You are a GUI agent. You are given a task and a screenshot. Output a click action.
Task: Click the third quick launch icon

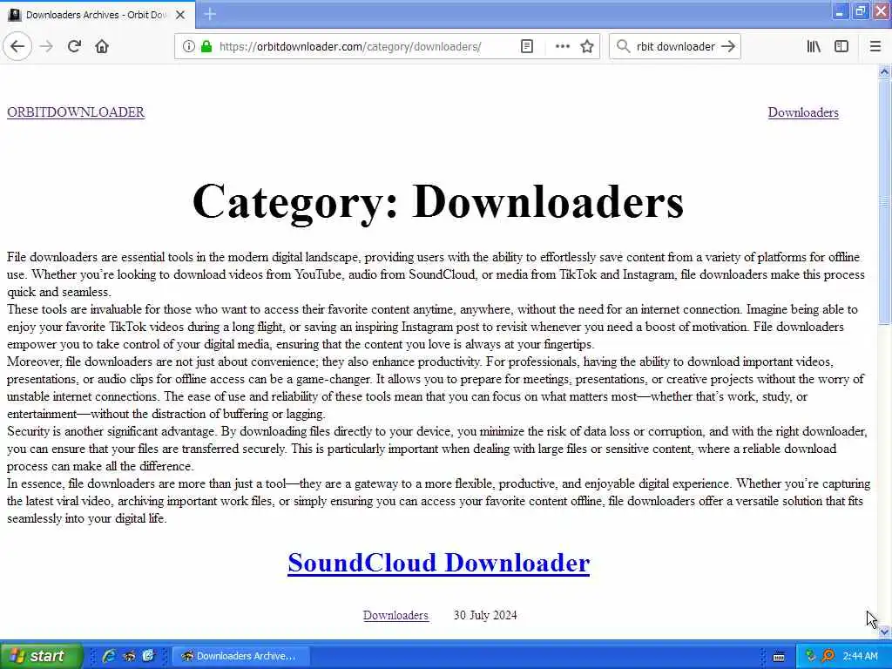[148, 656]
